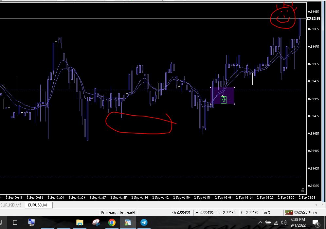326x229 pixels.
Task: Launch Google Chrome from the taskbar
Action: (112, 222)
